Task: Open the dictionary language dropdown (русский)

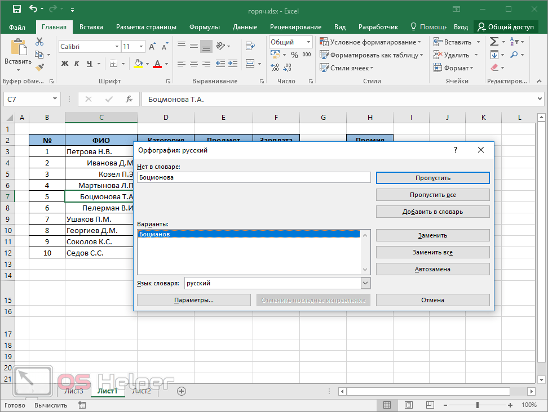Action: [x=365, y=284]
